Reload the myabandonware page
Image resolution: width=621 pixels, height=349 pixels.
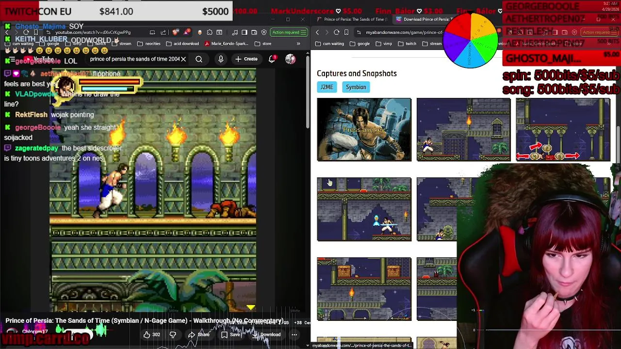pyautogui.click(x=337, y=32)
